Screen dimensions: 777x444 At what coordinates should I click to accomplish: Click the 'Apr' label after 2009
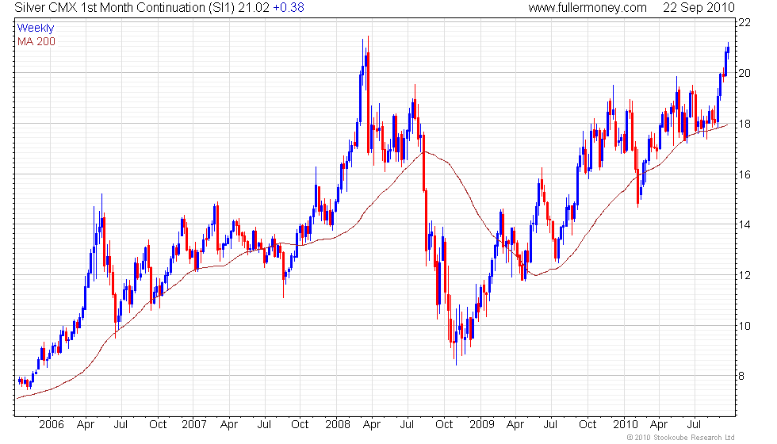pyautogui.click(x=515, y=425)
